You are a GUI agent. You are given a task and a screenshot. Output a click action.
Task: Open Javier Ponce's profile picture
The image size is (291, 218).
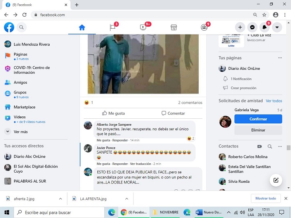[x=88, y=149]
